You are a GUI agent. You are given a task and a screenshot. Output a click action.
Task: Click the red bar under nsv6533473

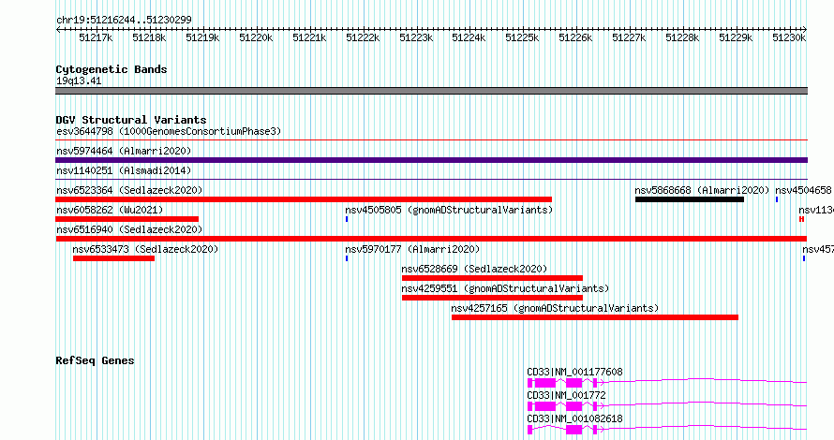(113, 258)
